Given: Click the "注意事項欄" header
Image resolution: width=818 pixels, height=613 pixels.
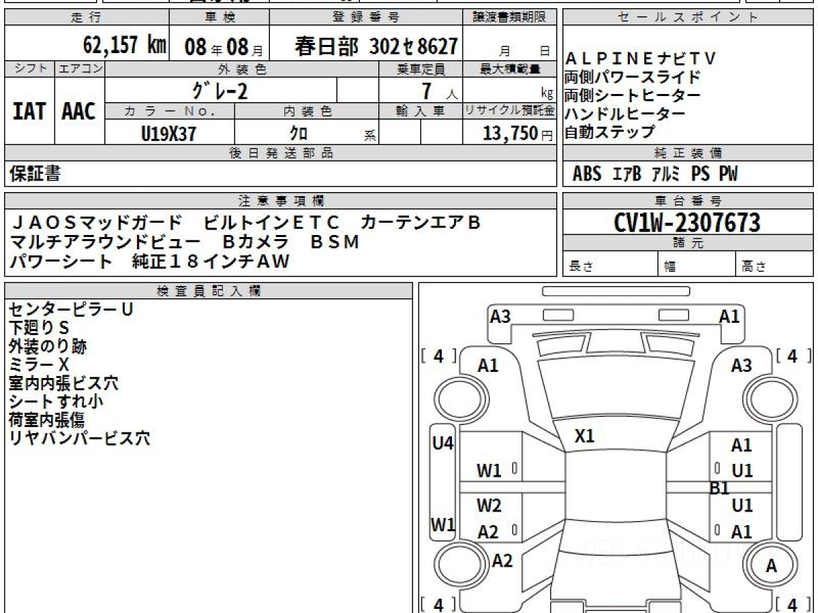Looking at the screenshot, I should 280,201.
